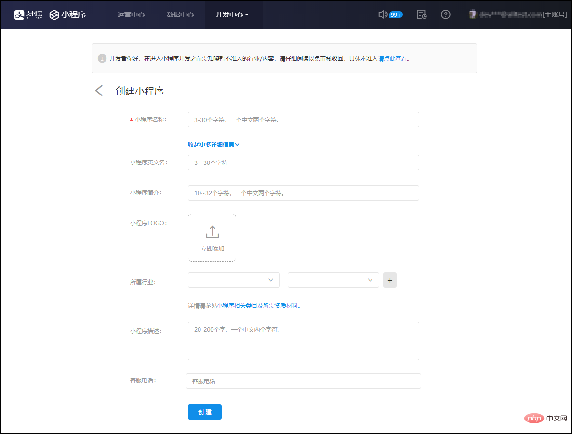572x434 pixels.
Task: Open the help question mark icon
Action: pyautogui.click(x=445, y=14)
